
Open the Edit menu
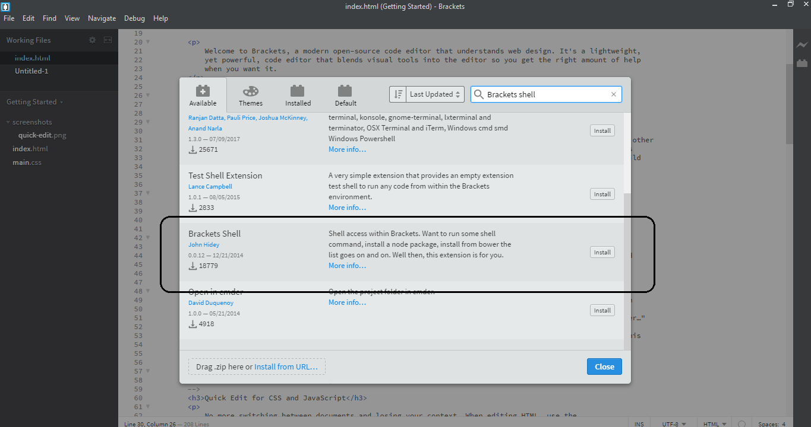pos(29,18)
